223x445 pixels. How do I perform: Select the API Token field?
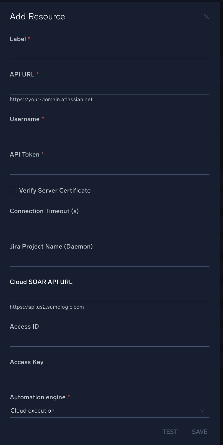pyautogui.click(x=109, y=168)
